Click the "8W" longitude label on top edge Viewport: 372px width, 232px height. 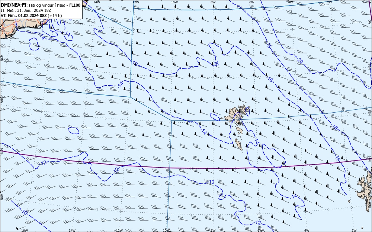(x=213, y=2)
